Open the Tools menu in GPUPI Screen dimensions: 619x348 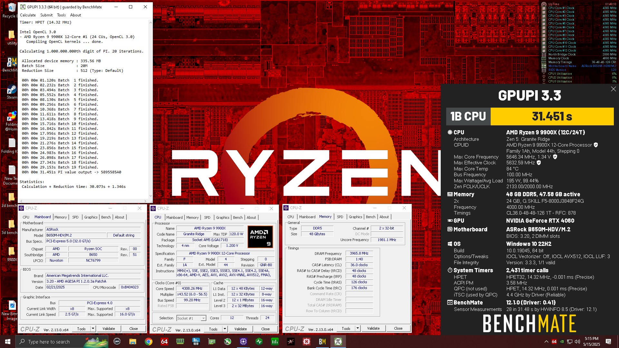[61, 15]
